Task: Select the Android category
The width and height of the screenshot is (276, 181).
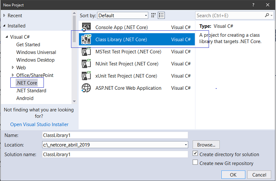Action: (x=25, y=98)
